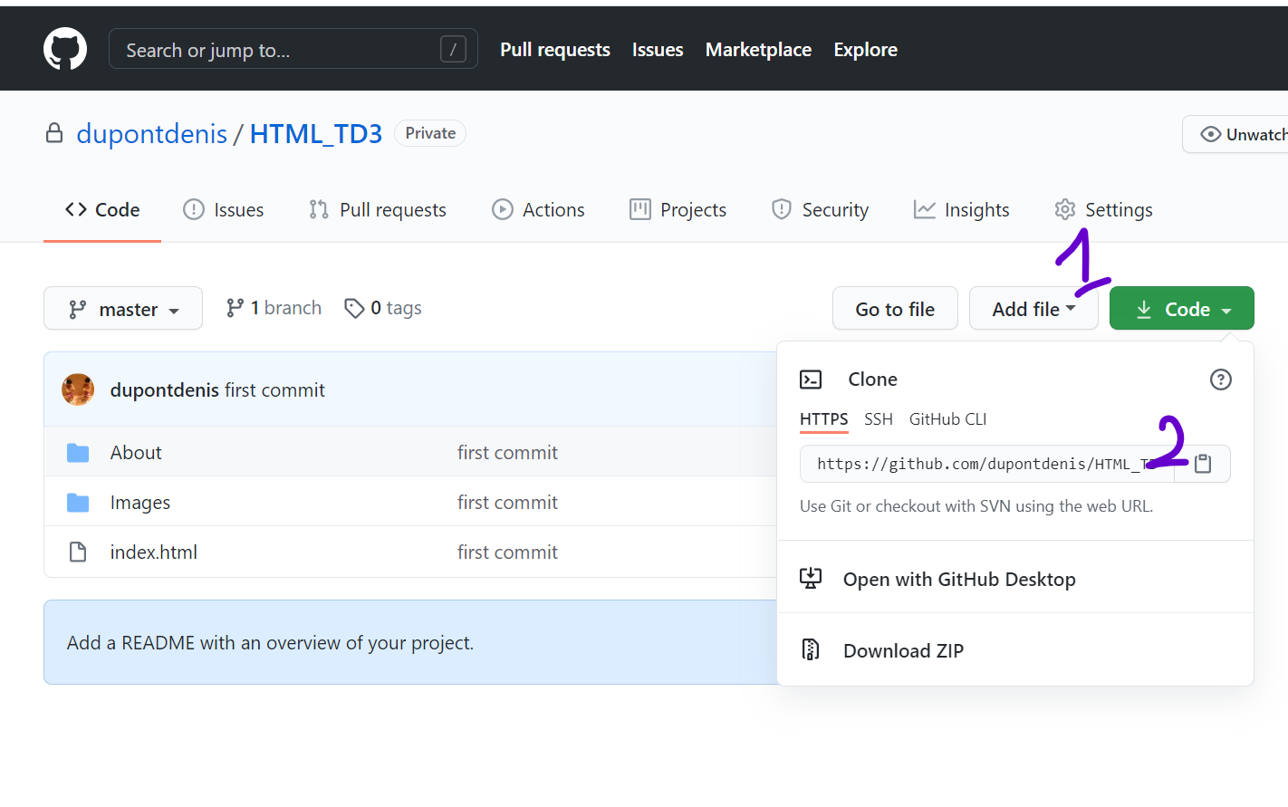Viewport: 1288px width, 807px height.
Task: Toggle the green Code dropdown button
Action: coord(1182,309)
